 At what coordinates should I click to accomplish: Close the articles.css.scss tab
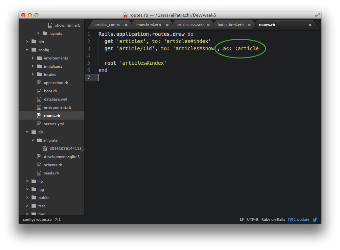point(208,25)
